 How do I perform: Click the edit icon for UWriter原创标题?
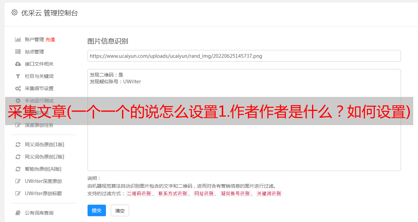(x=18, y=193)
